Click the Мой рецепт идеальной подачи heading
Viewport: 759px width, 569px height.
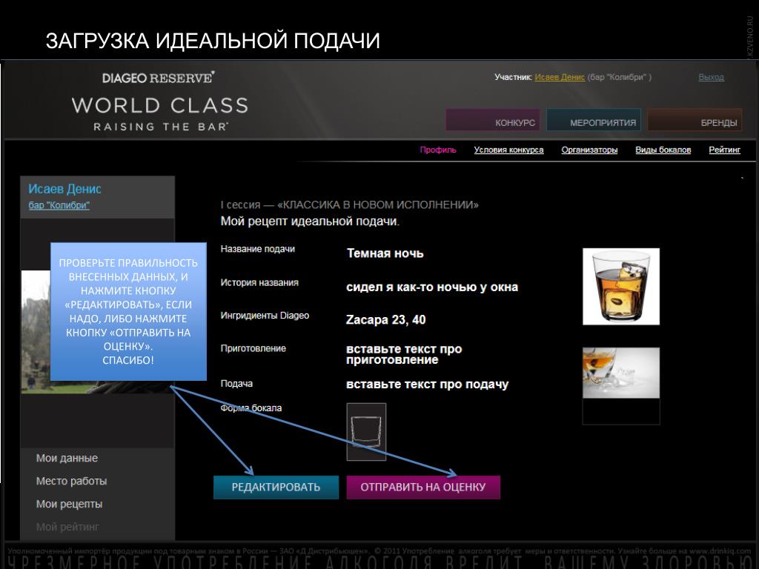point(310,222)
